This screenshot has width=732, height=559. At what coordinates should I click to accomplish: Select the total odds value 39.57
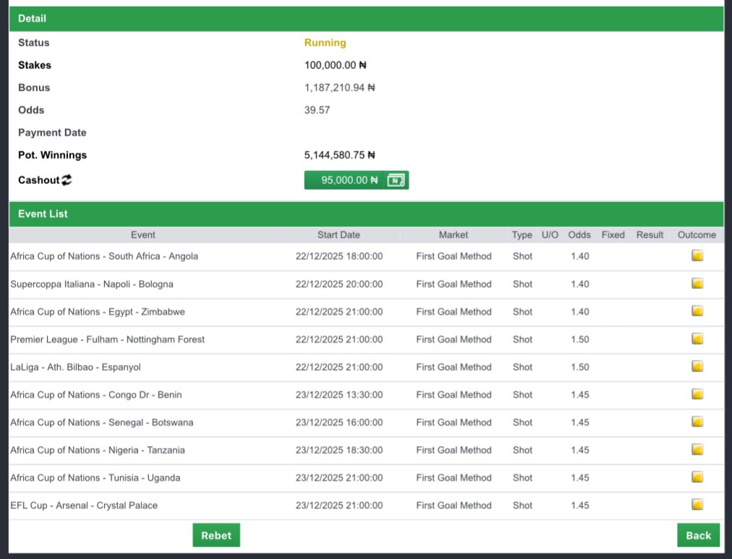pyautogui.click(x=317, y=110)
